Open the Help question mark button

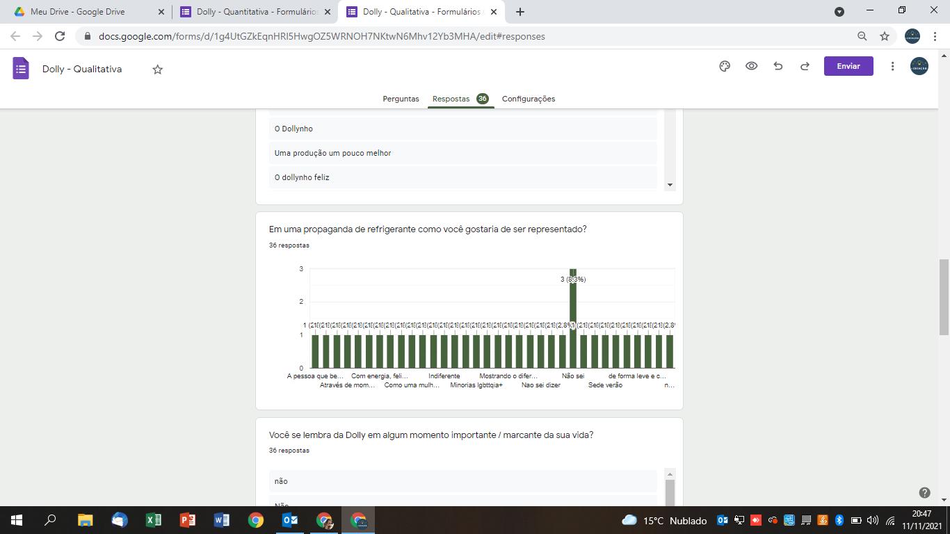[x=924, y=492]
